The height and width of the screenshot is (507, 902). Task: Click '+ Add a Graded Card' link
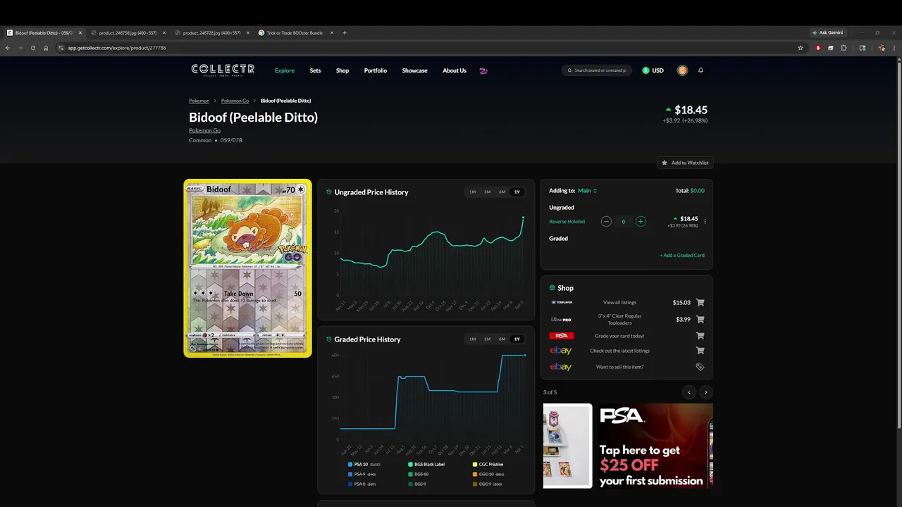[682, 256]
